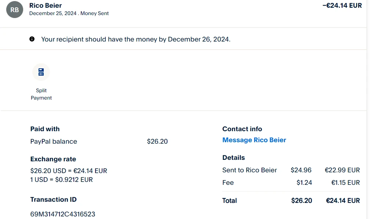Click the Exchange rate heading

pos(53,159)
